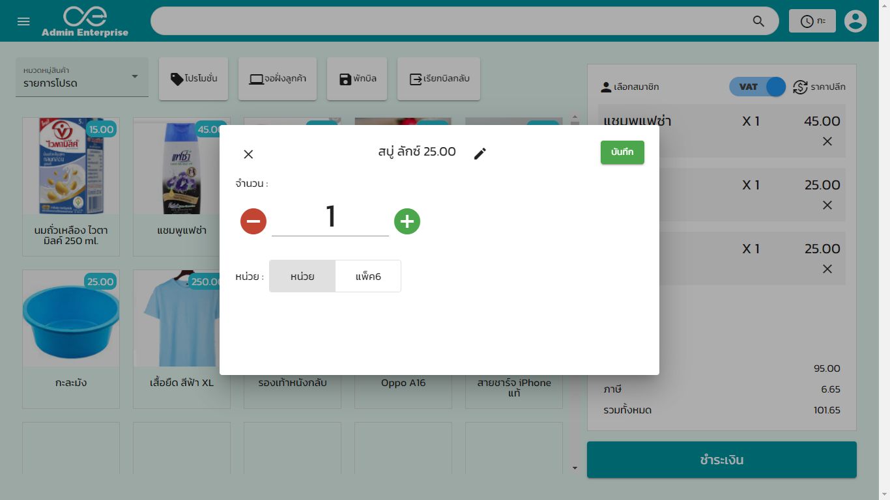Select the แพ็ค6 pack option
This screenshot has width=890, height=500.
coord(368,276)
